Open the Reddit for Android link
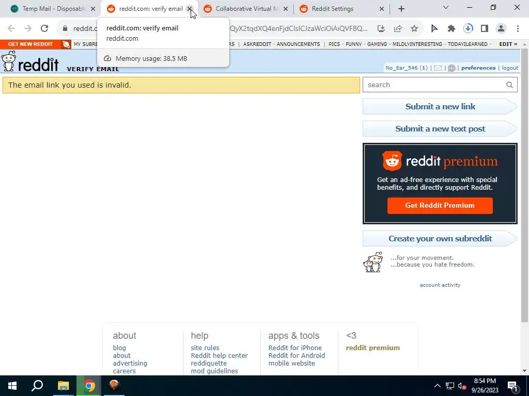This screenshot has width=529, height=396. (x=297, y=356)
